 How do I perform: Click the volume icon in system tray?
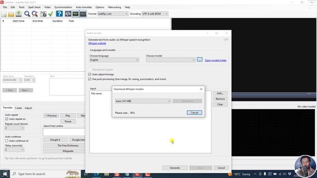285,174
